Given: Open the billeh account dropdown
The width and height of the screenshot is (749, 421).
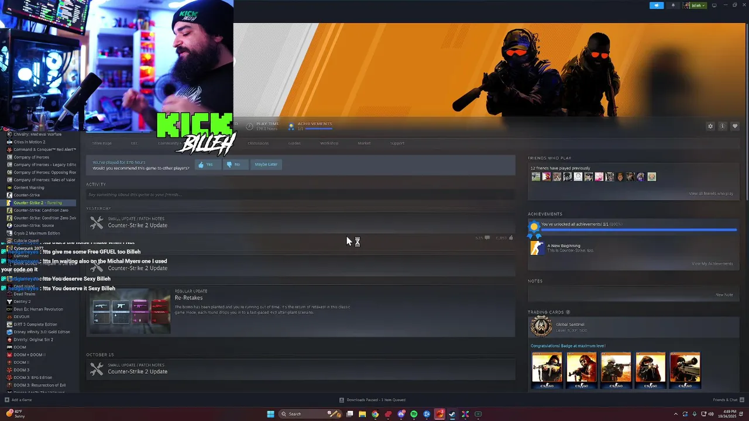Looking at the screenshot, I should (x=695, y=5).
